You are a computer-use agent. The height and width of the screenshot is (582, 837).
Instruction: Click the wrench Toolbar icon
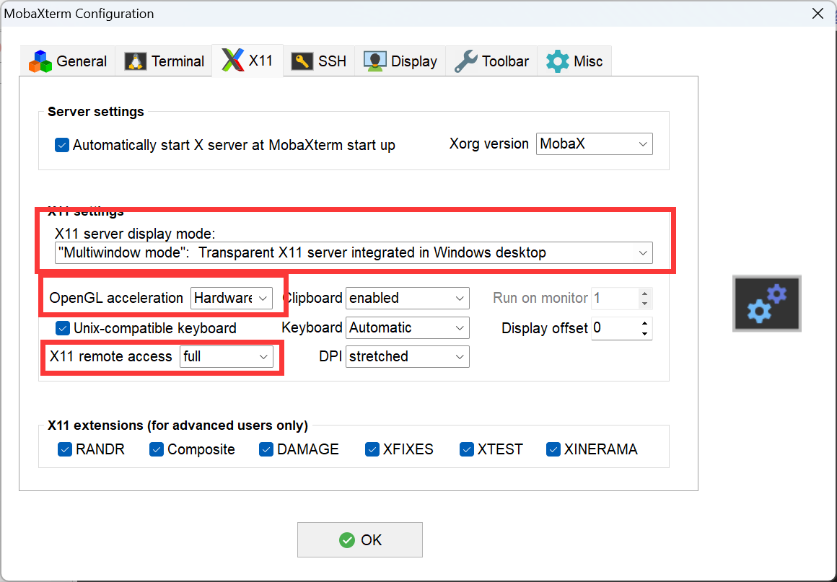pyautogui.click(x=466, y=61)
